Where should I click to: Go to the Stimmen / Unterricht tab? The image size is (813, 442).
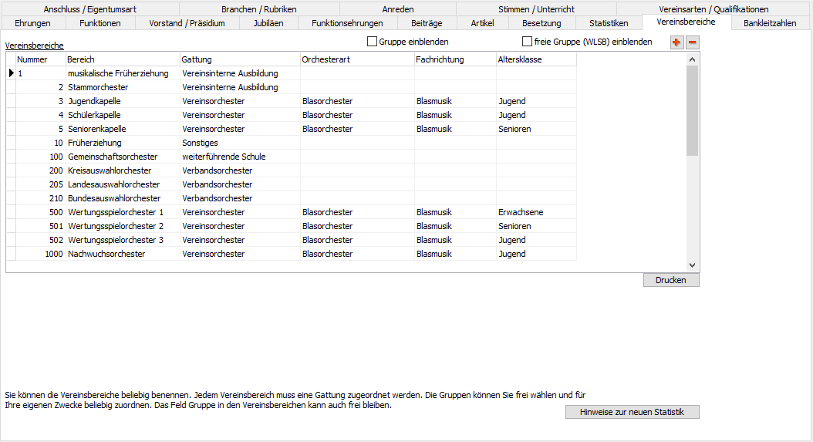pos(536,9)
